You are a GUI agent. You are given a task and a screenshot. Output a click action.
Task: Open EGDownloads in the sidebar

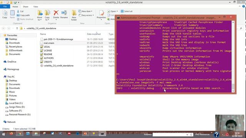pyautogui.click(x=14, y=50)
